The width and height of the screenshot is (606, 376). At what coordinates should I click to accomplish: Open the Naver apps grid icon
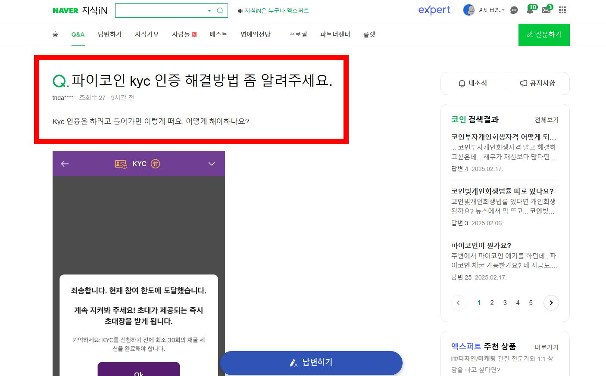point(562,10)
